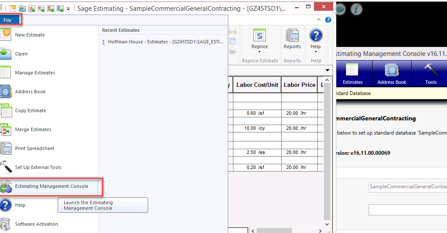Screen dimensions: 447x233
Task: Click the Open estimate folder icon
Action: [x=6, y=53]
